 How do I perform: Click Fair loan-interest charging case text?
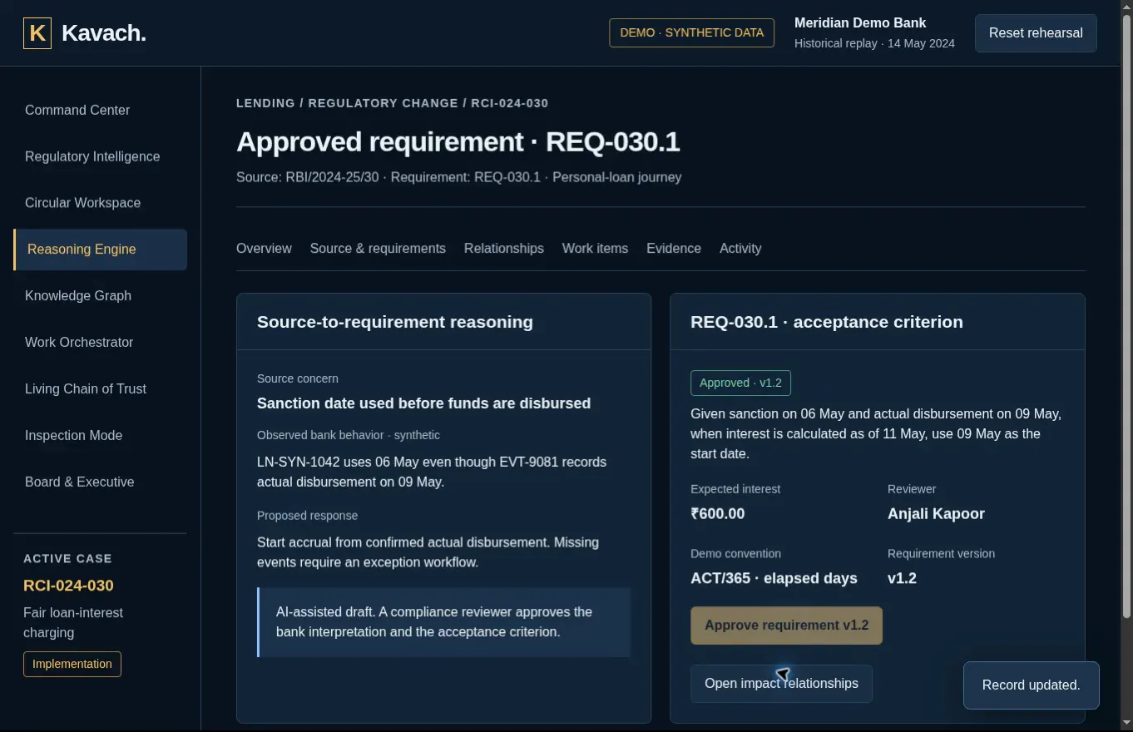73,623
